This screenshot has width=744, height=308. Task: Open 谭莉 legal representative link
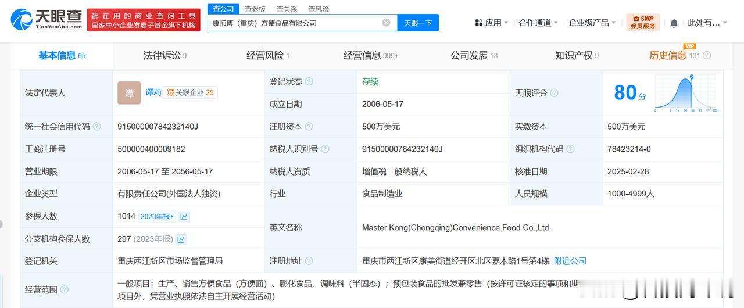[x=153, y=92]
